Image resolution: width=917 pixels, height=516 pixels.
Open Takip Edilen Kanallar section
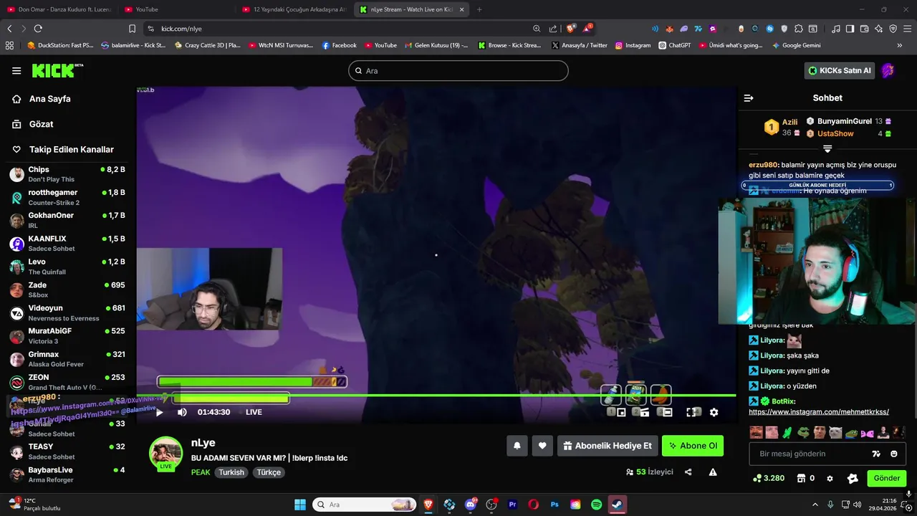point(63,149)
